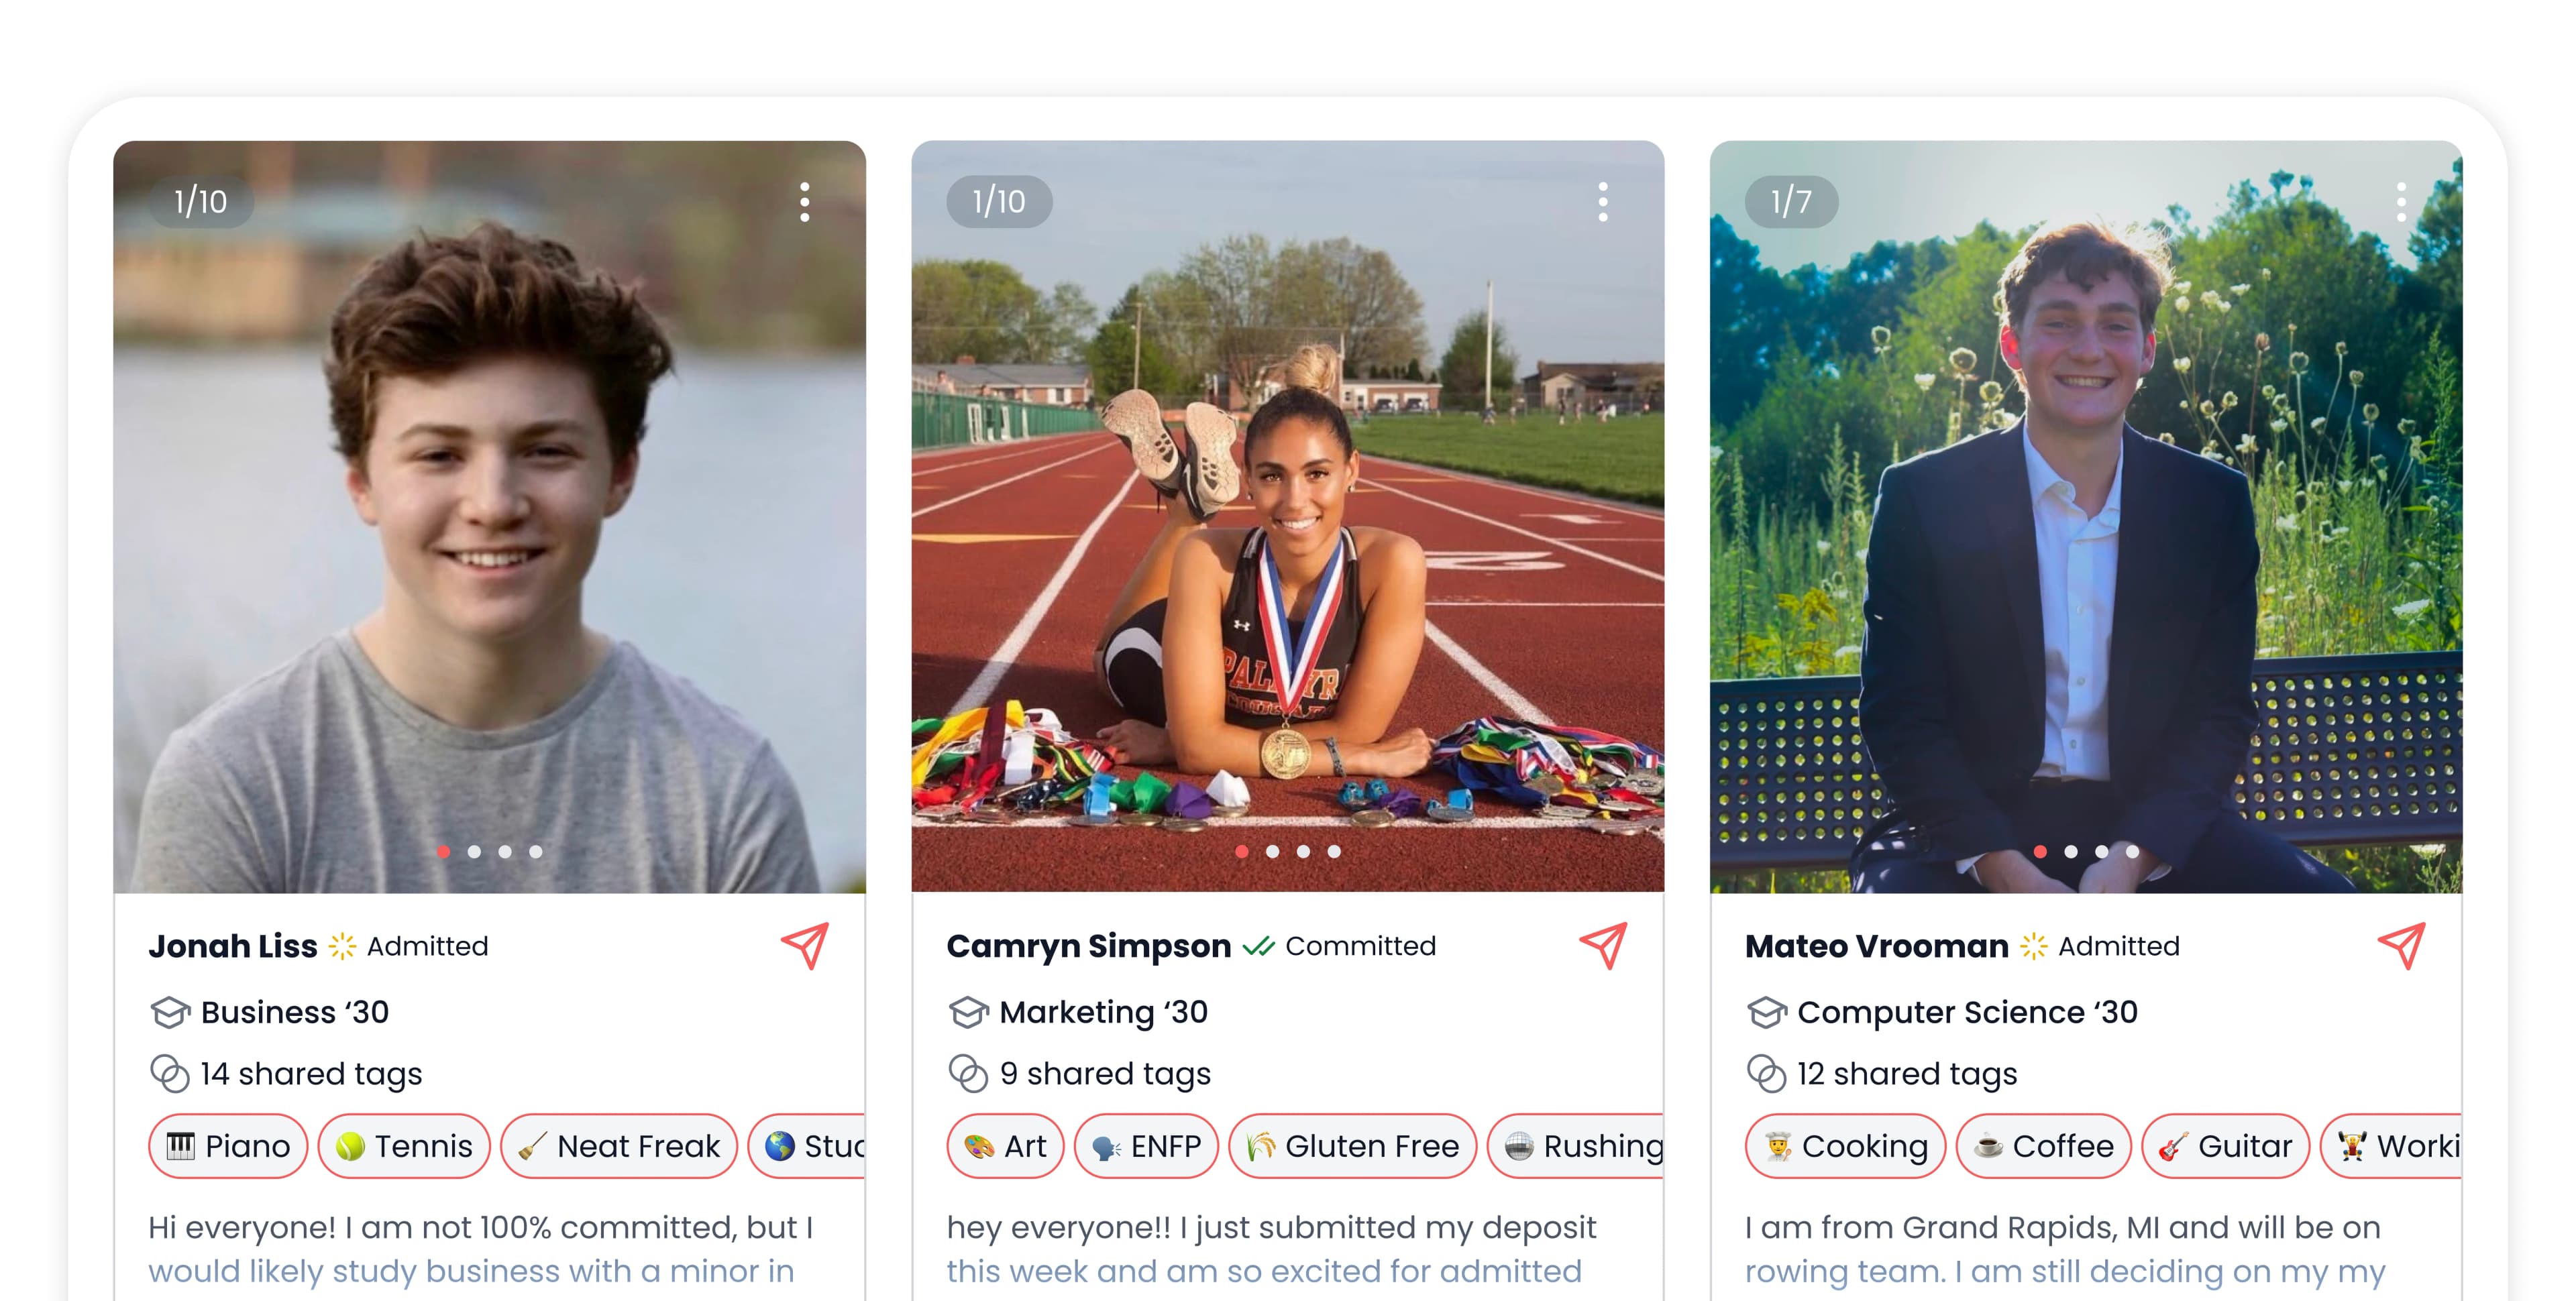The height and width of the screenshot is (1301, 2576).
Task: Jump to third photo dot on Camryn's card
Action: [x=1303, y=852]
